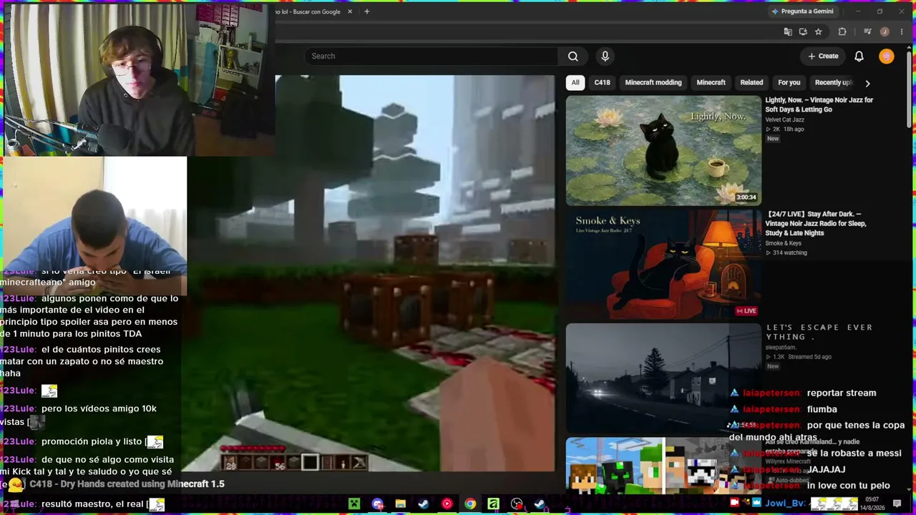Image resolution: width=916 pixels, height=515 pixels.
Task: Open Minecraft creeper icon in taskbar
Action: coord(354,504)
